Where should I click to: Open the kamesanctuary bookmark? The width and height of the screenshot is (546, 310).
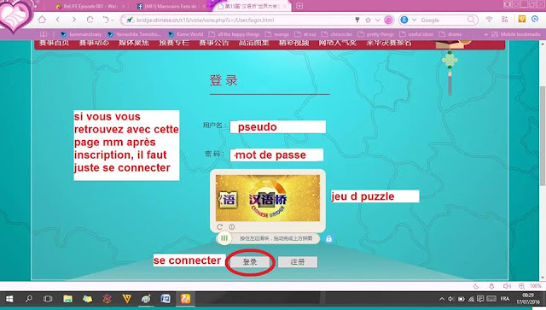[81, 34]
